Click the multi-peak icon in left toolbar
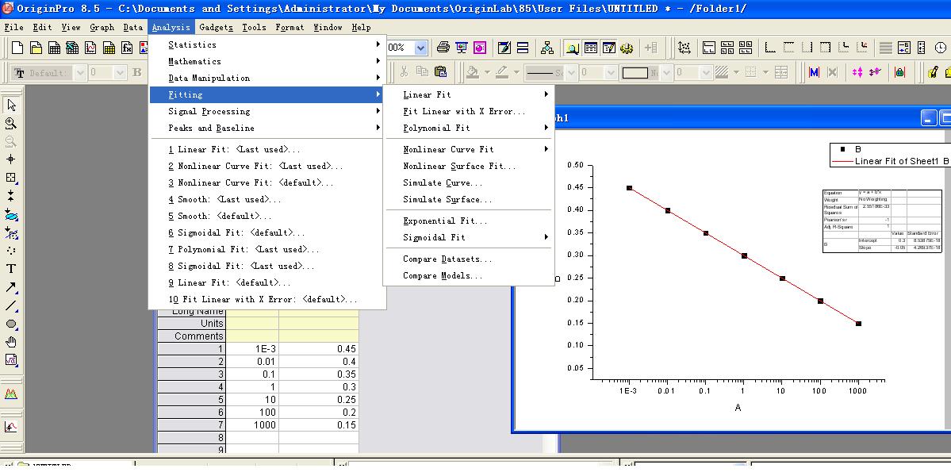Image resolution: width=951 pixels, height=476 pixels. 11,394
